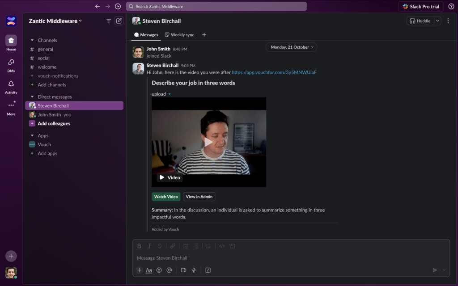Open John Smith (you) direct message
458x286 pixels.
pos(74,115)
